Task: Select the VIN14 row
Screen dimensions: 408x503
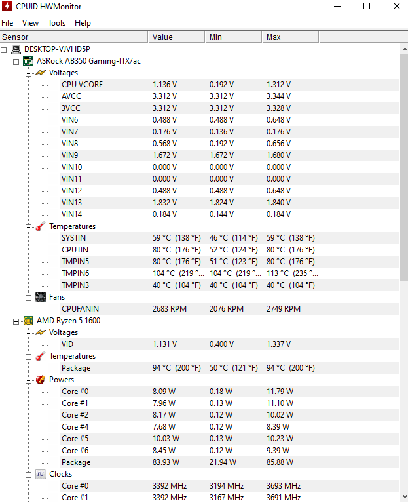Action: click(230, 214)
